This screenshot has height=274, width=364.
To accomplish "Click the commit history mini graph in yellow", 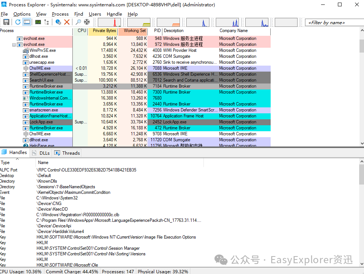I will click(x=139, y=22).
